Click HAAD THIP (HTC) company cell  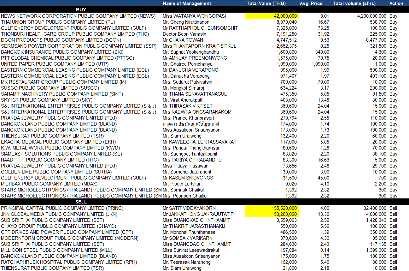[50, 160]
